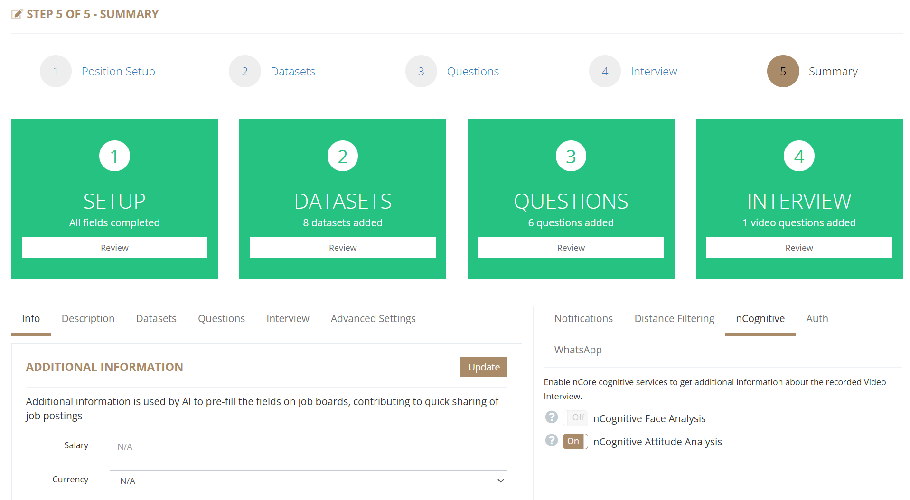Click the number 4 badge on Interview card
This screenshot has width=910, height=500.
click(799, 156)
